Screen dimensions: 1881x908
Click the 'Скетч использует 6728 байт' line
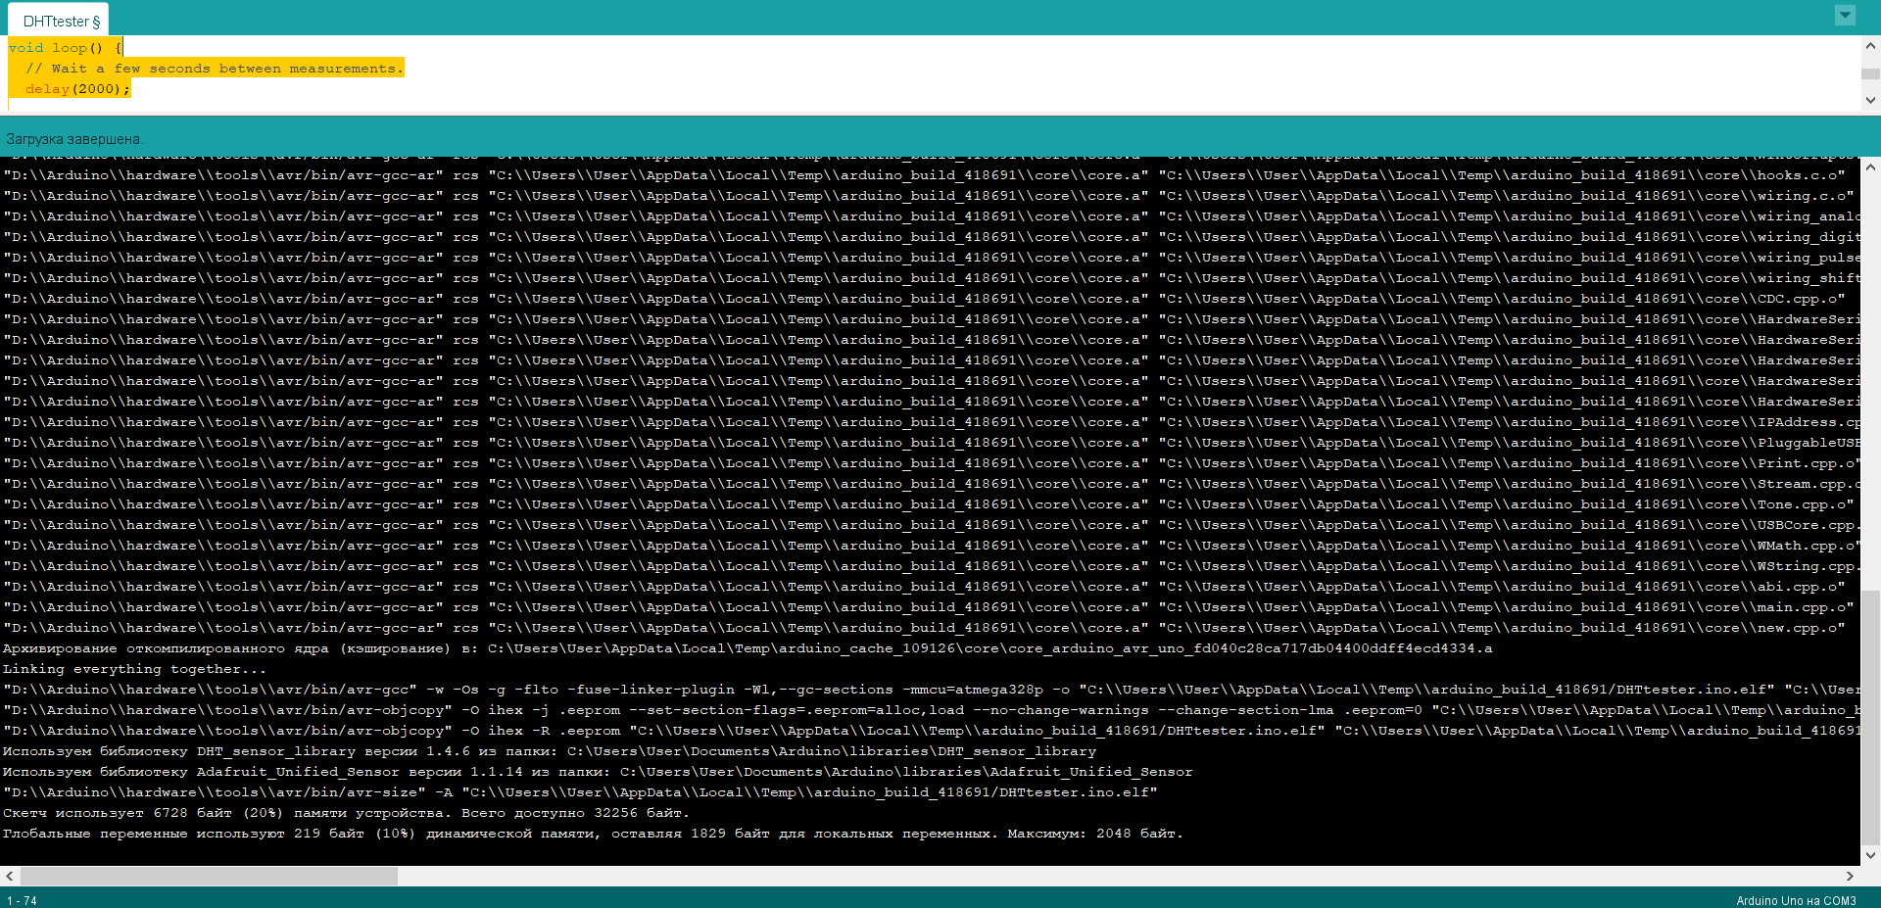(346, 813)
